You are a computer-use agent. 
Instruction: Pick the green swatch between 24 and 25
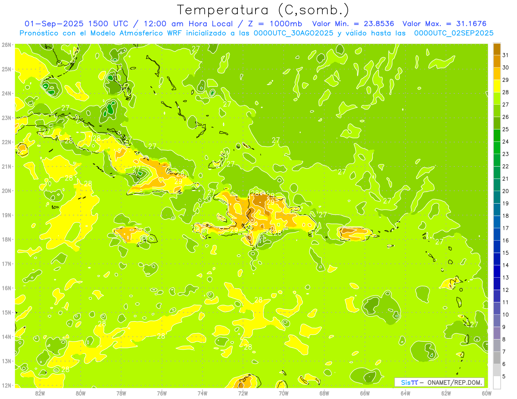point(497,136)
